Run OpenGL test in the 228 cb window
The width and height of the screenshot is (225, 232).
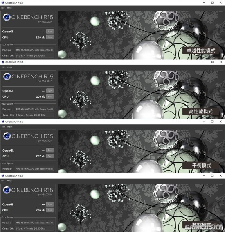50,31
